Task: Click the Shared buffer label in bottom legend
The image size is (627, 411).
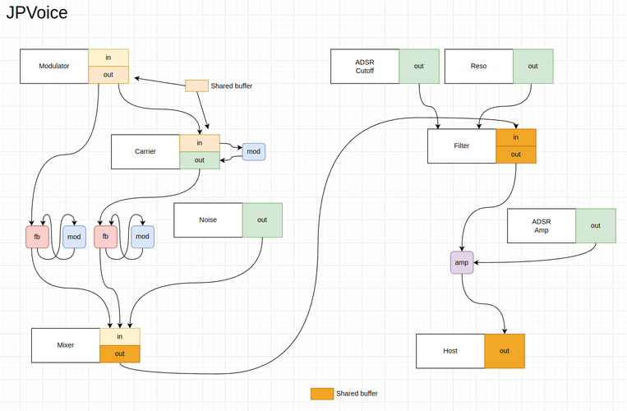Action: [x=357, y=394]
